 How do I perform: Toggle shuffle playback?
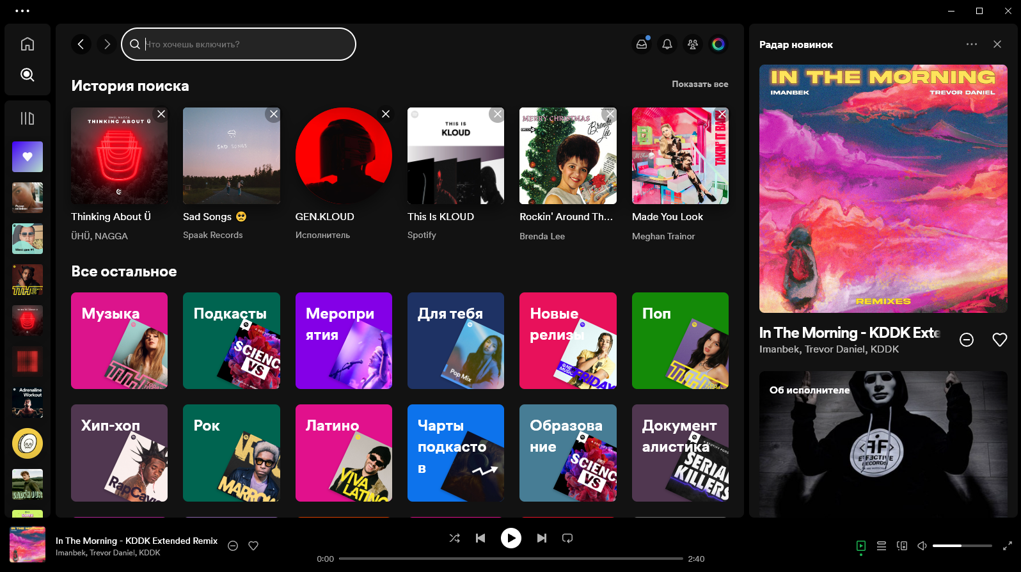(x=455, y=538)
